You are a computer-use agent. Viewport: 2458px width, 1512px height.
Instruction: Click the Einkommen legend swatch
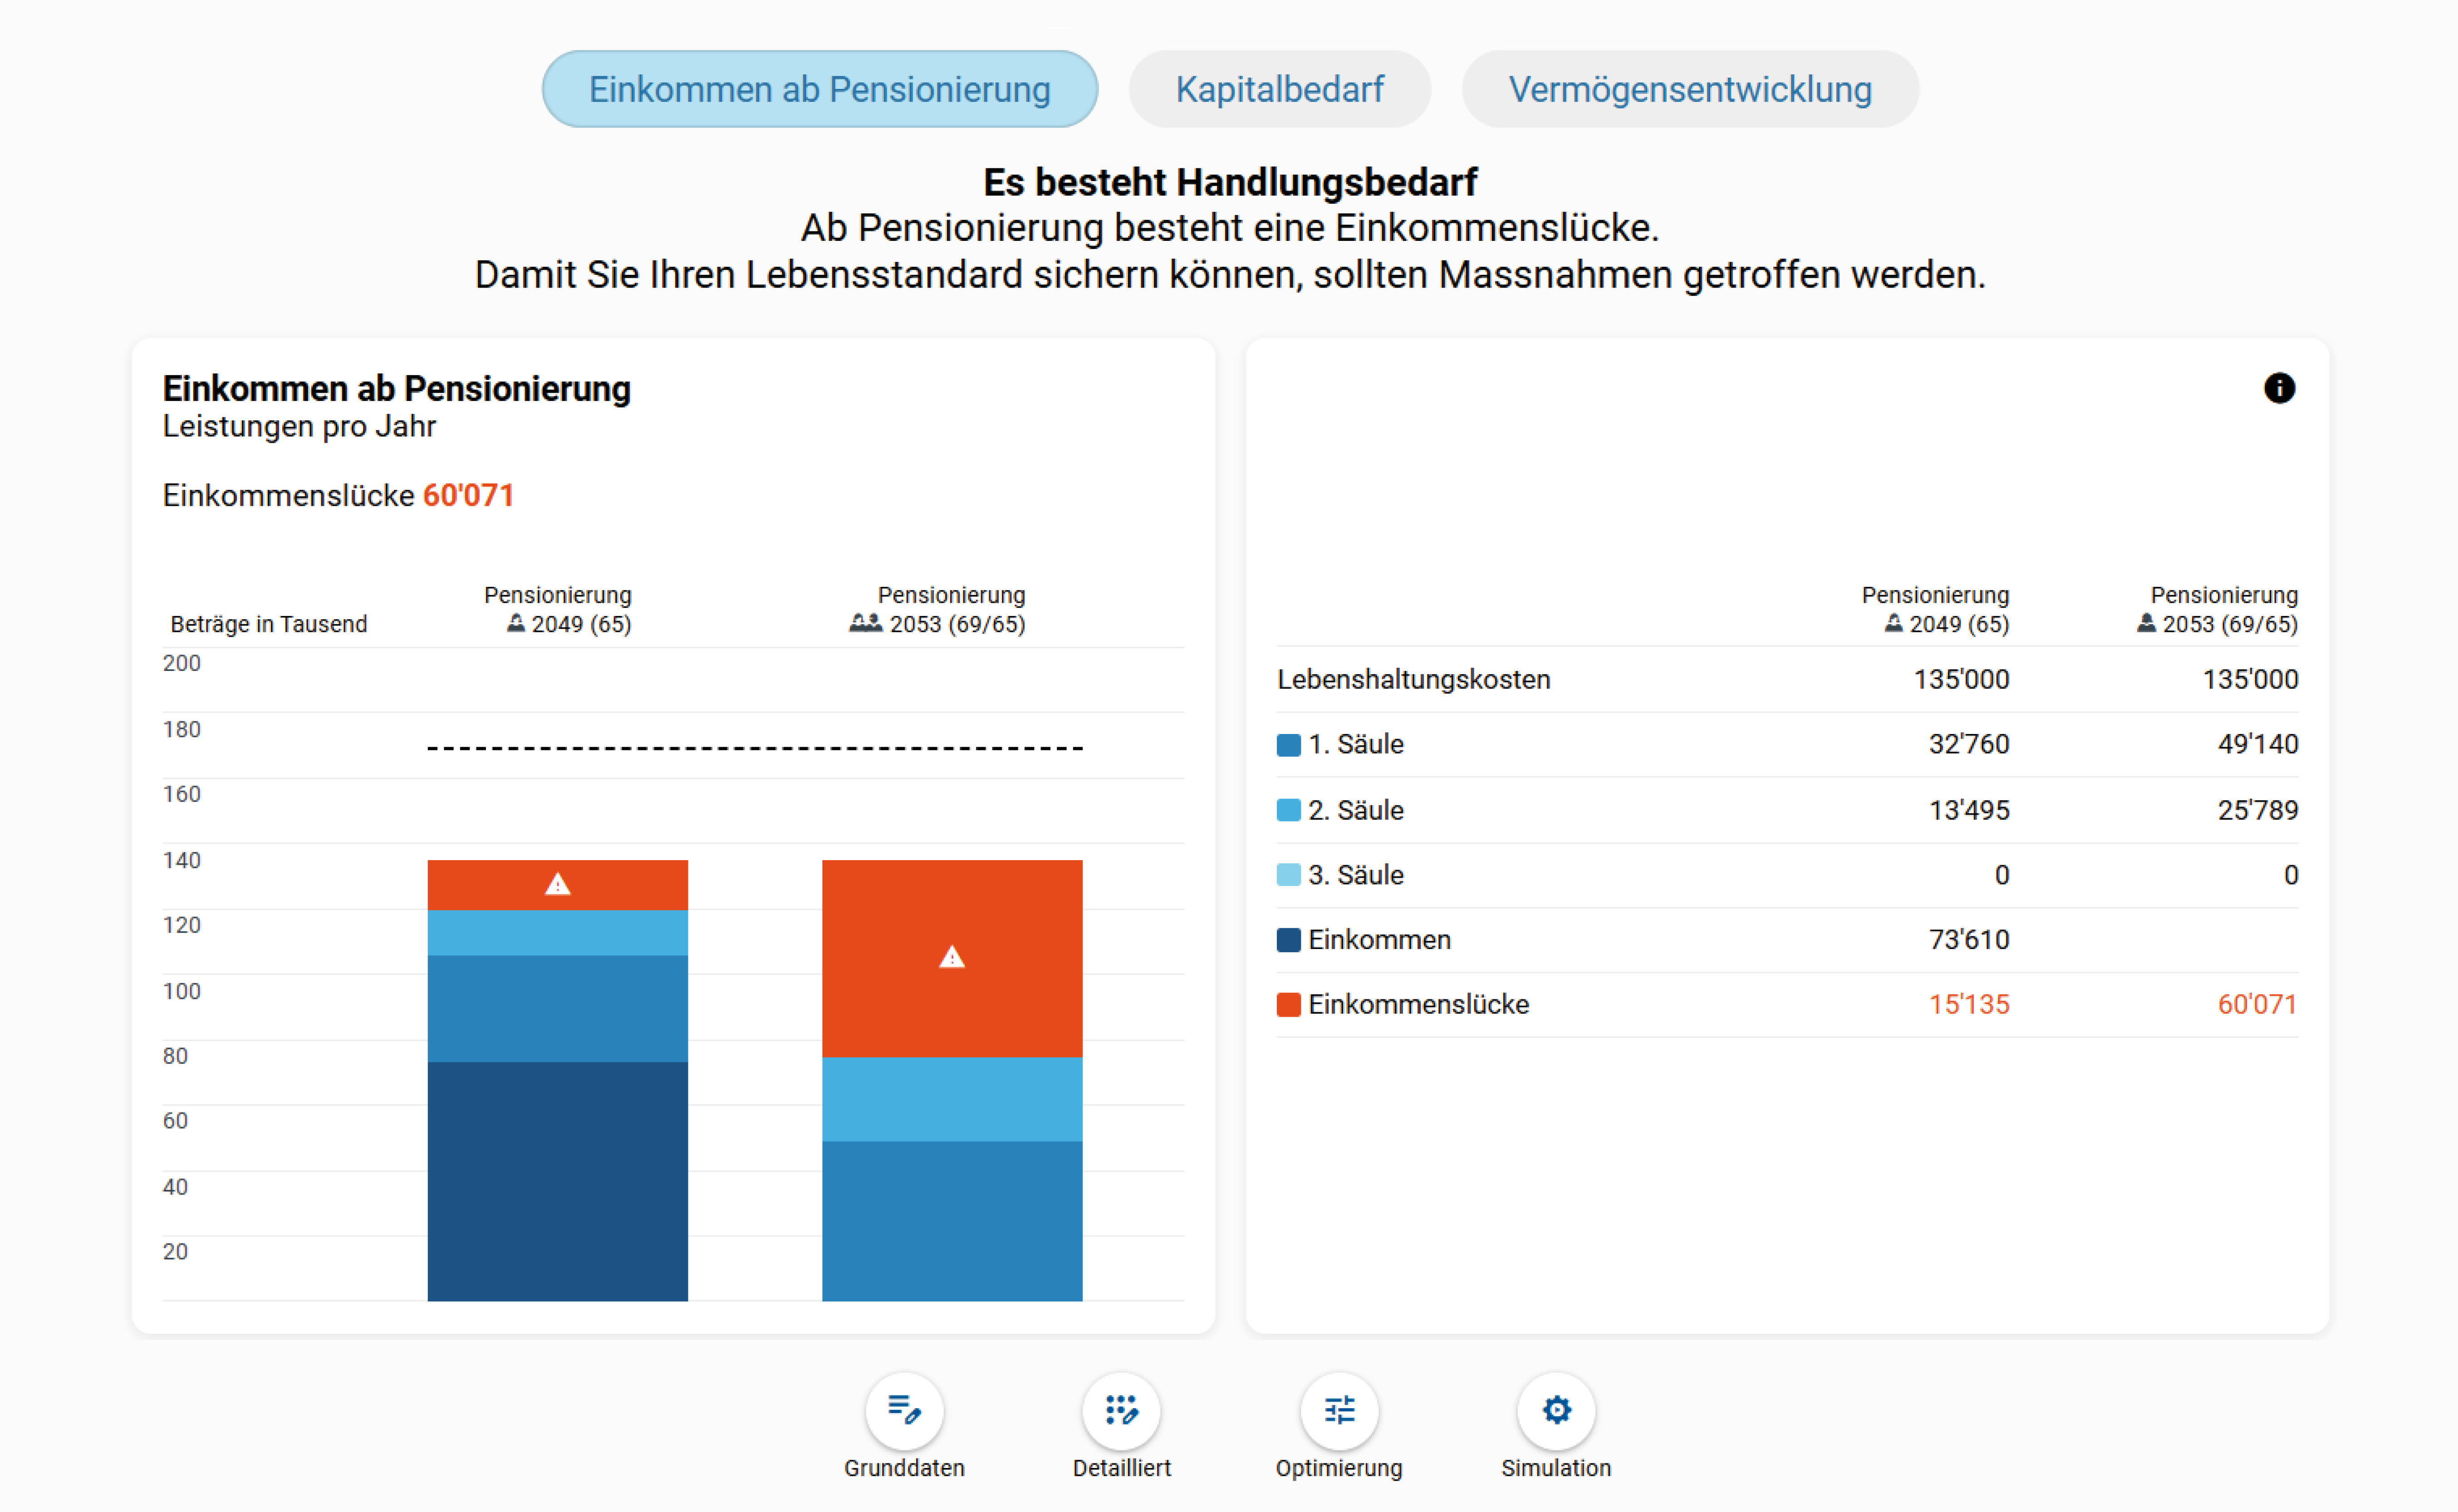tap(1288, 940)
